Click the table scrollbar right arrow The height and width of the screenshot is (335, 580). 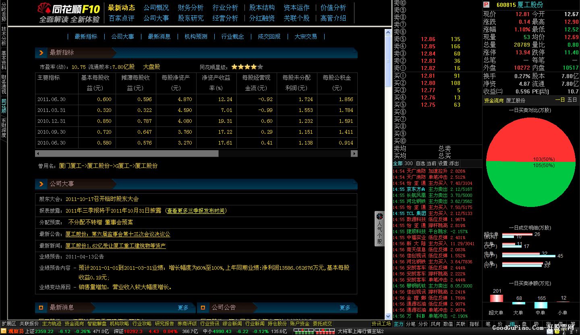click(x=354, y=153)
